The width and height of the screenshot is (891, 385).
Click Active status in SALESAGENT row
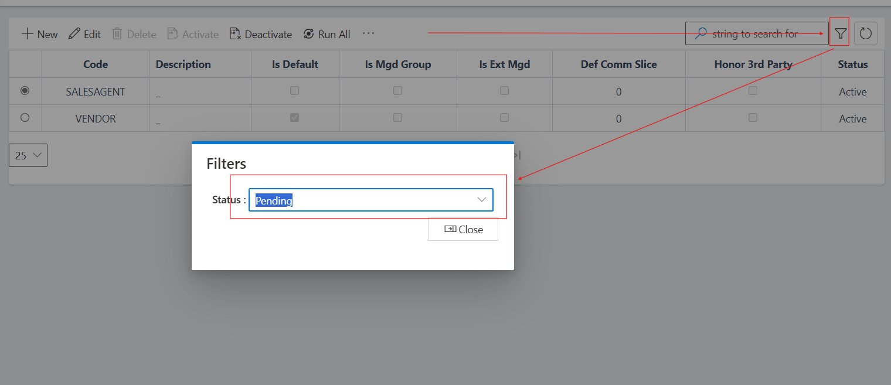coord(853,91)
